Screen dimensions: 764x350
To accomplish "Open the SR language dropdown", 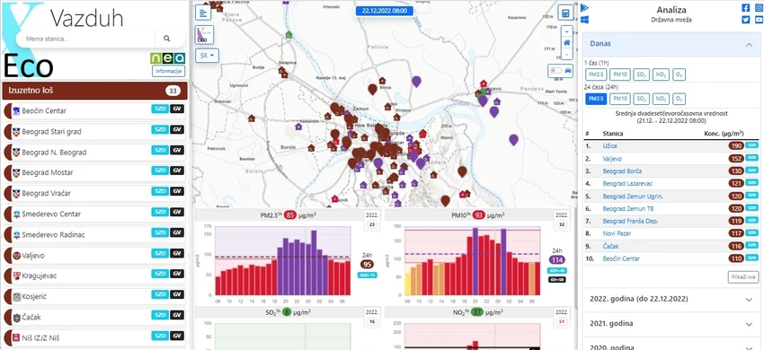I will (x=207, y=56).
